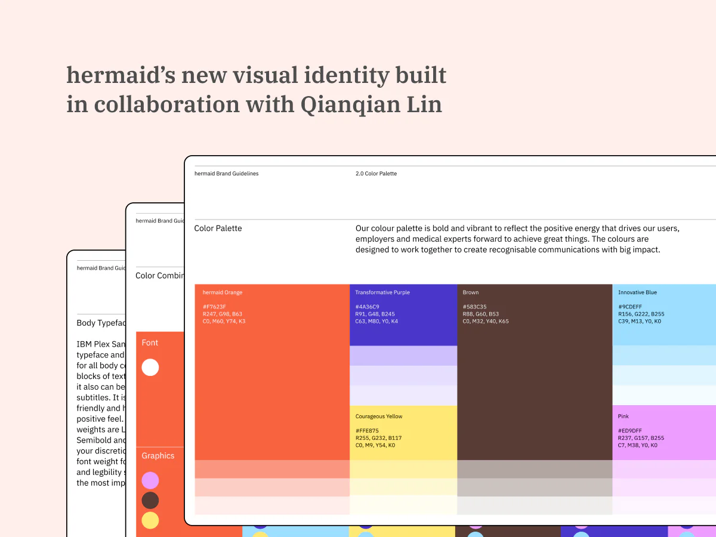
Task: Click the hermaid Orange color block
Action: [x=272, y=372]
